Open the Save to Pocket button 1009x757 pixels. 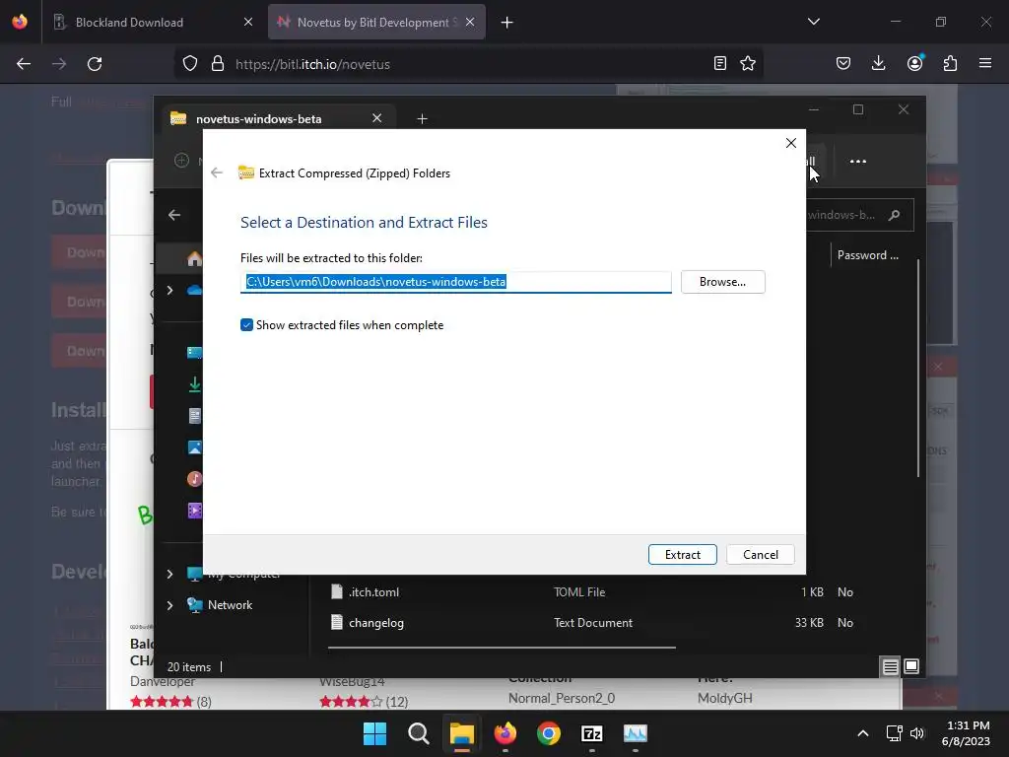(843, 63)
